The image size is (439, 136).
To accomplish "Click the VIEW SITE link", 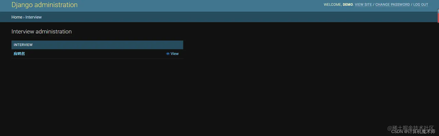I will pos(363,5).
